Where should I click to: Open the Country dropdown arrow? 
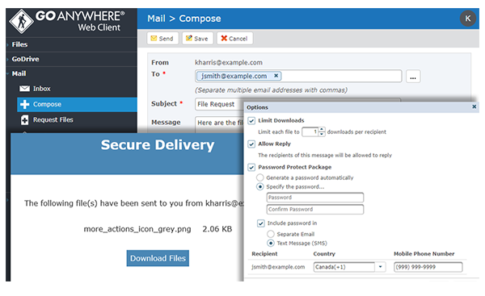pos(380,267)
